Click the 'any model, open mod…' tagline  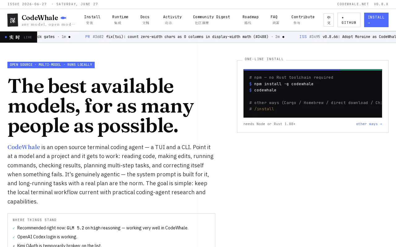[x=48, y=24]
